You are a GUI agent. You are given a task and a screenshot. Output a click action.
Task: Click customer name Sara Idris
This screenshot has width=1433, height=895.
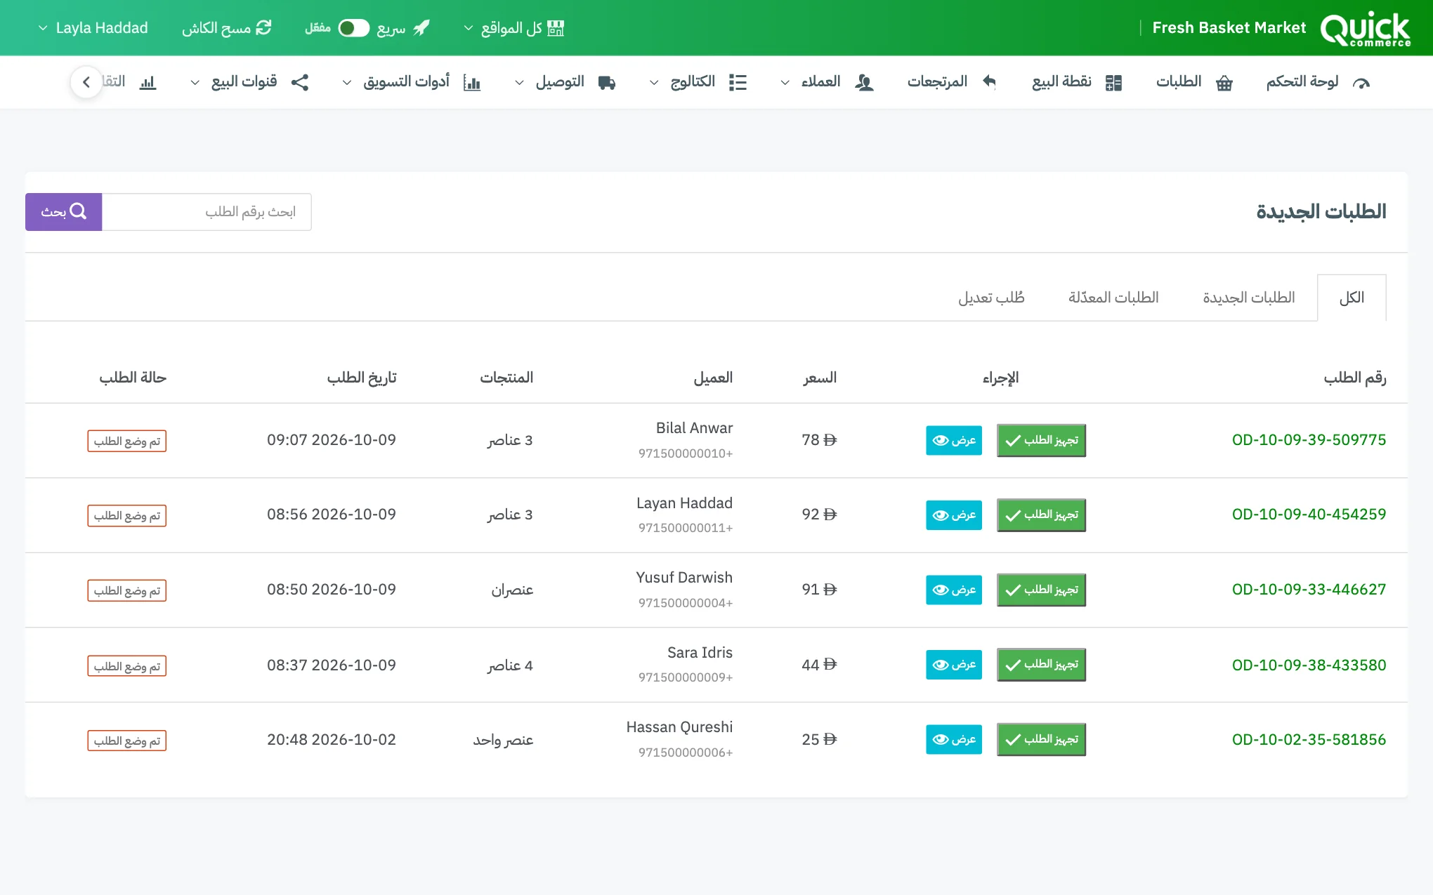pos(700,653)
